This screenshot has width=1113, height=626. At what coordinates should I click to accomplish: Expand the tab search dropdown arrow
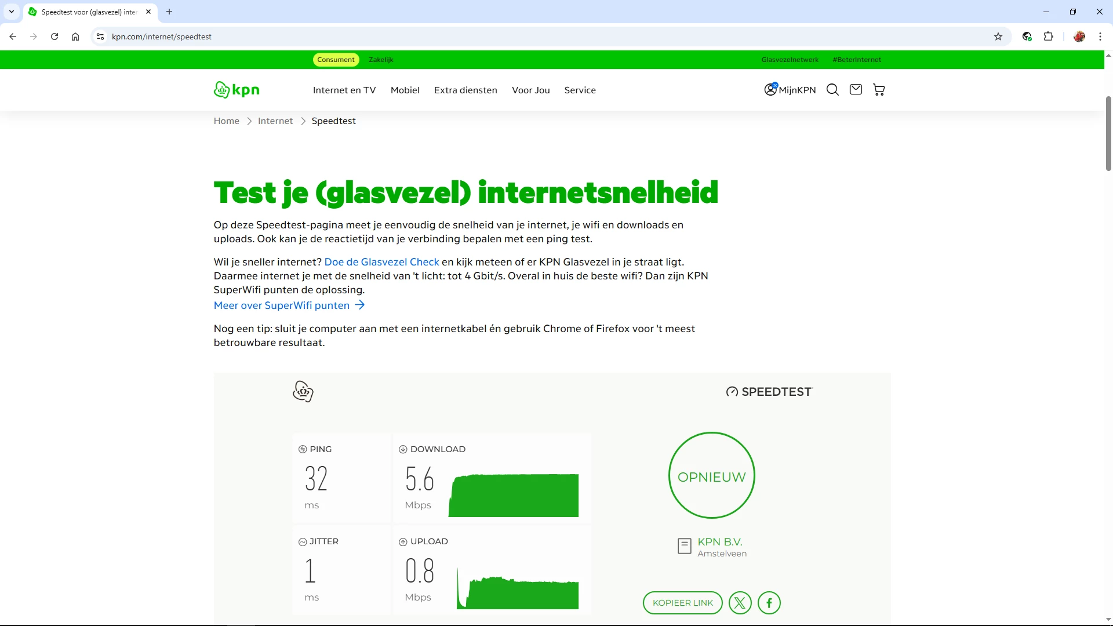click(12, 12)
